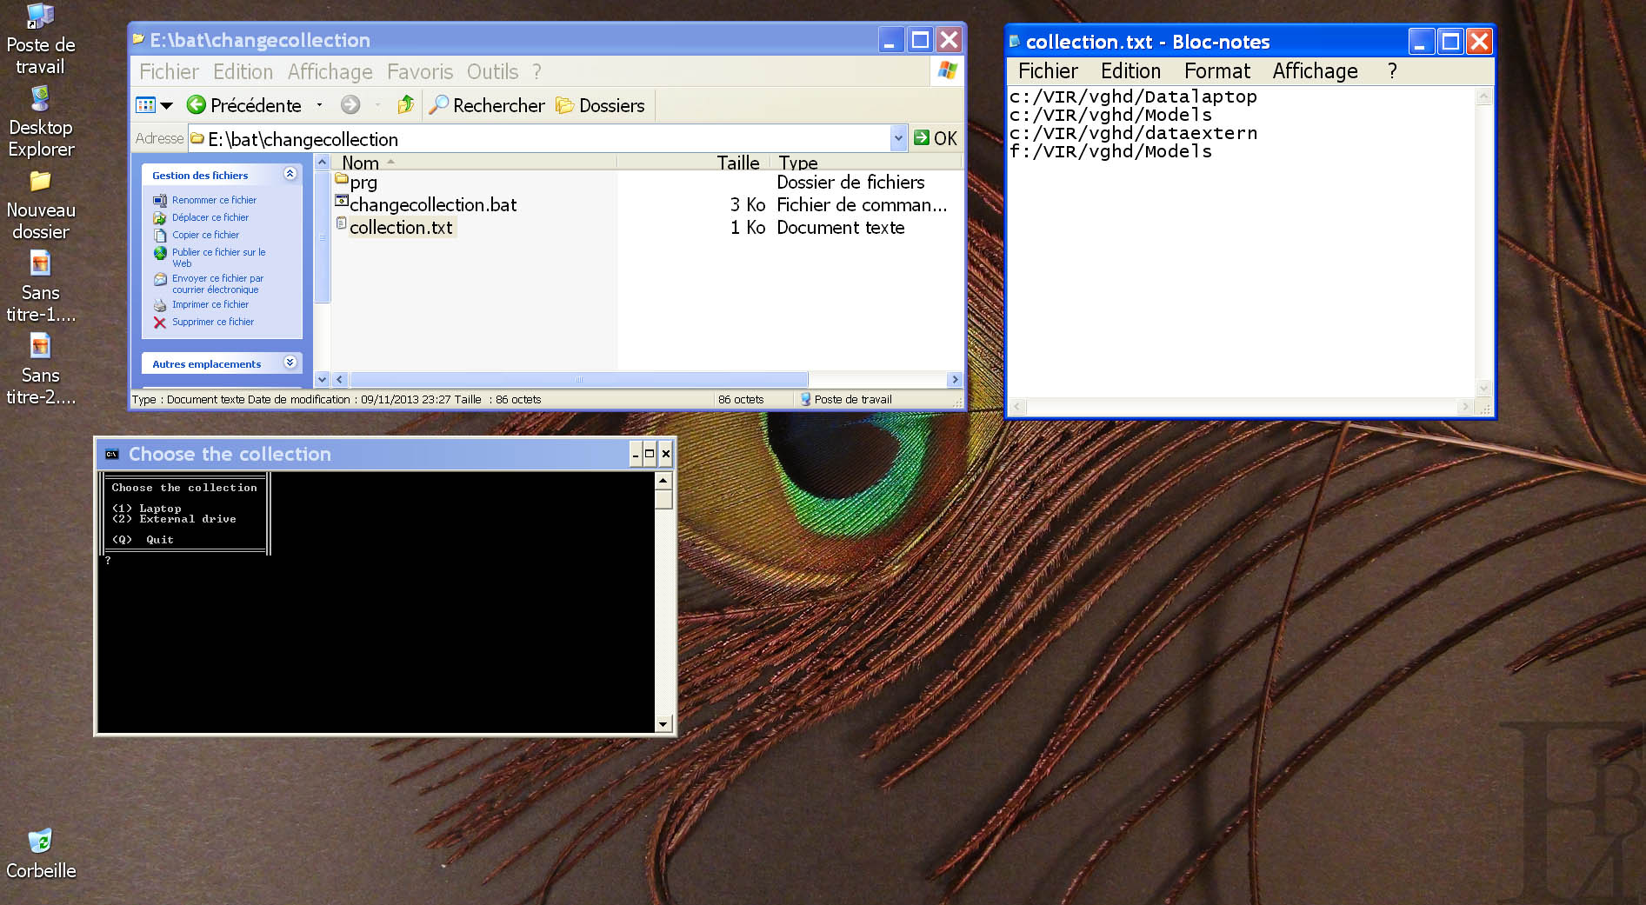Toggle the Dossiers folders pane
Image resolution: width=1646 pixels, height=905 pixels.
coord(601,105)
